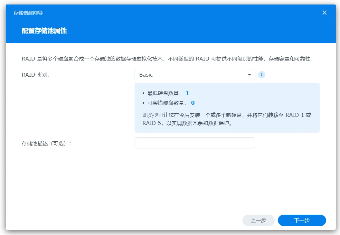Click the note about migrating to RAID 1 or RAID 5

(x=227, y=119)
